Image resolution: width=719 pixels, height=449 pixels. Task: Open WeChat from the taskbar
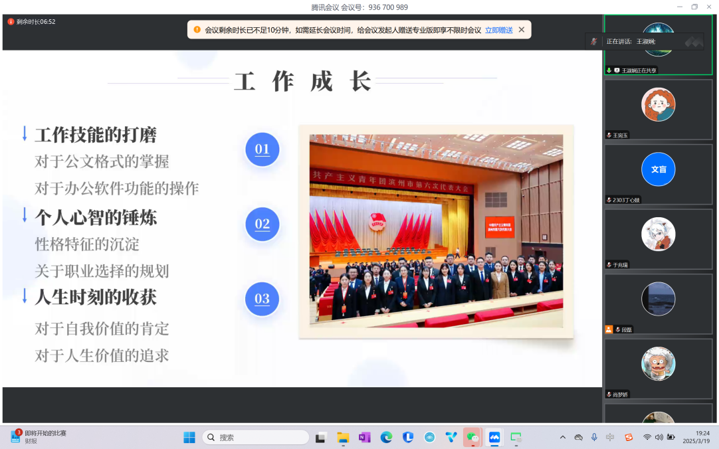(472, 437)
